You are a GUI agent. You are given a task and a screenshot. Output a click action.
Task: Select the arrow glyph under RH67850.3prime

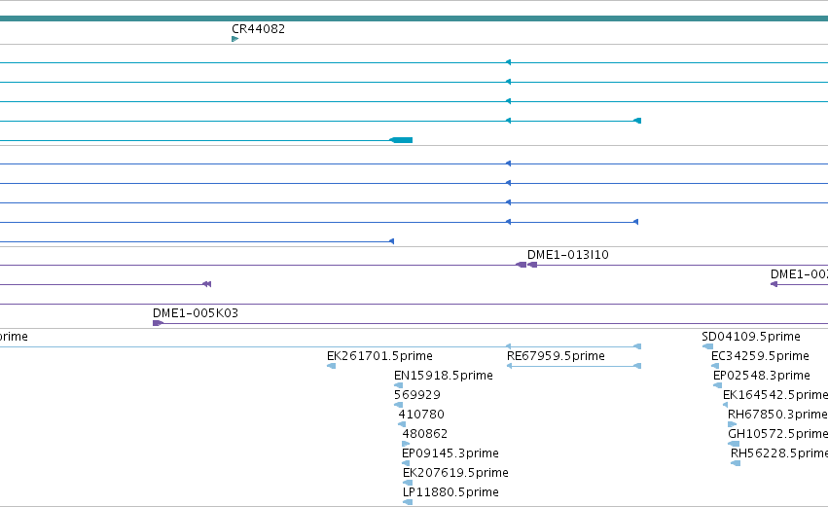[732, 424]
